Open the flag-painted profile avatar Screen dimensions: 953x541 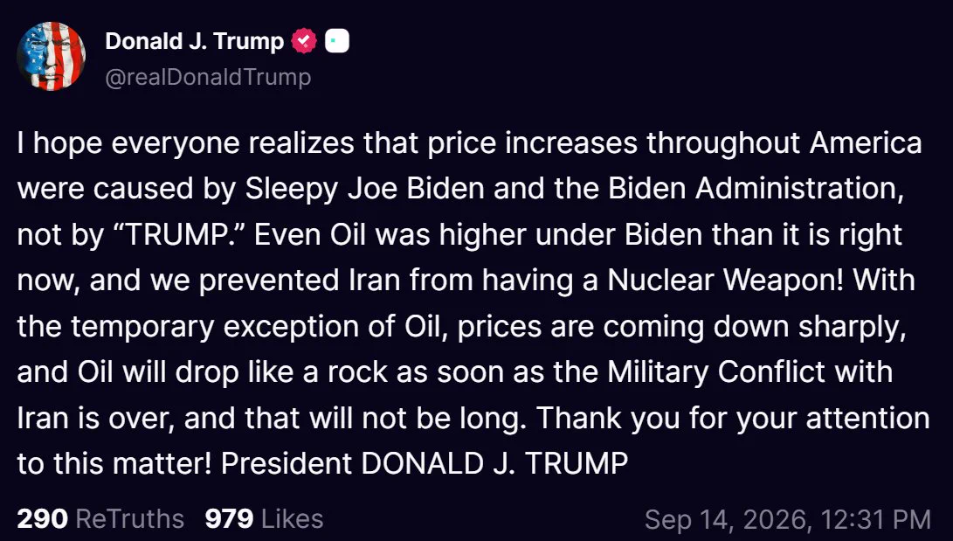51,56
